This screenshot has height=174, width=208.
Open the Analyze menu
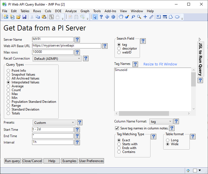coord(71,11)
